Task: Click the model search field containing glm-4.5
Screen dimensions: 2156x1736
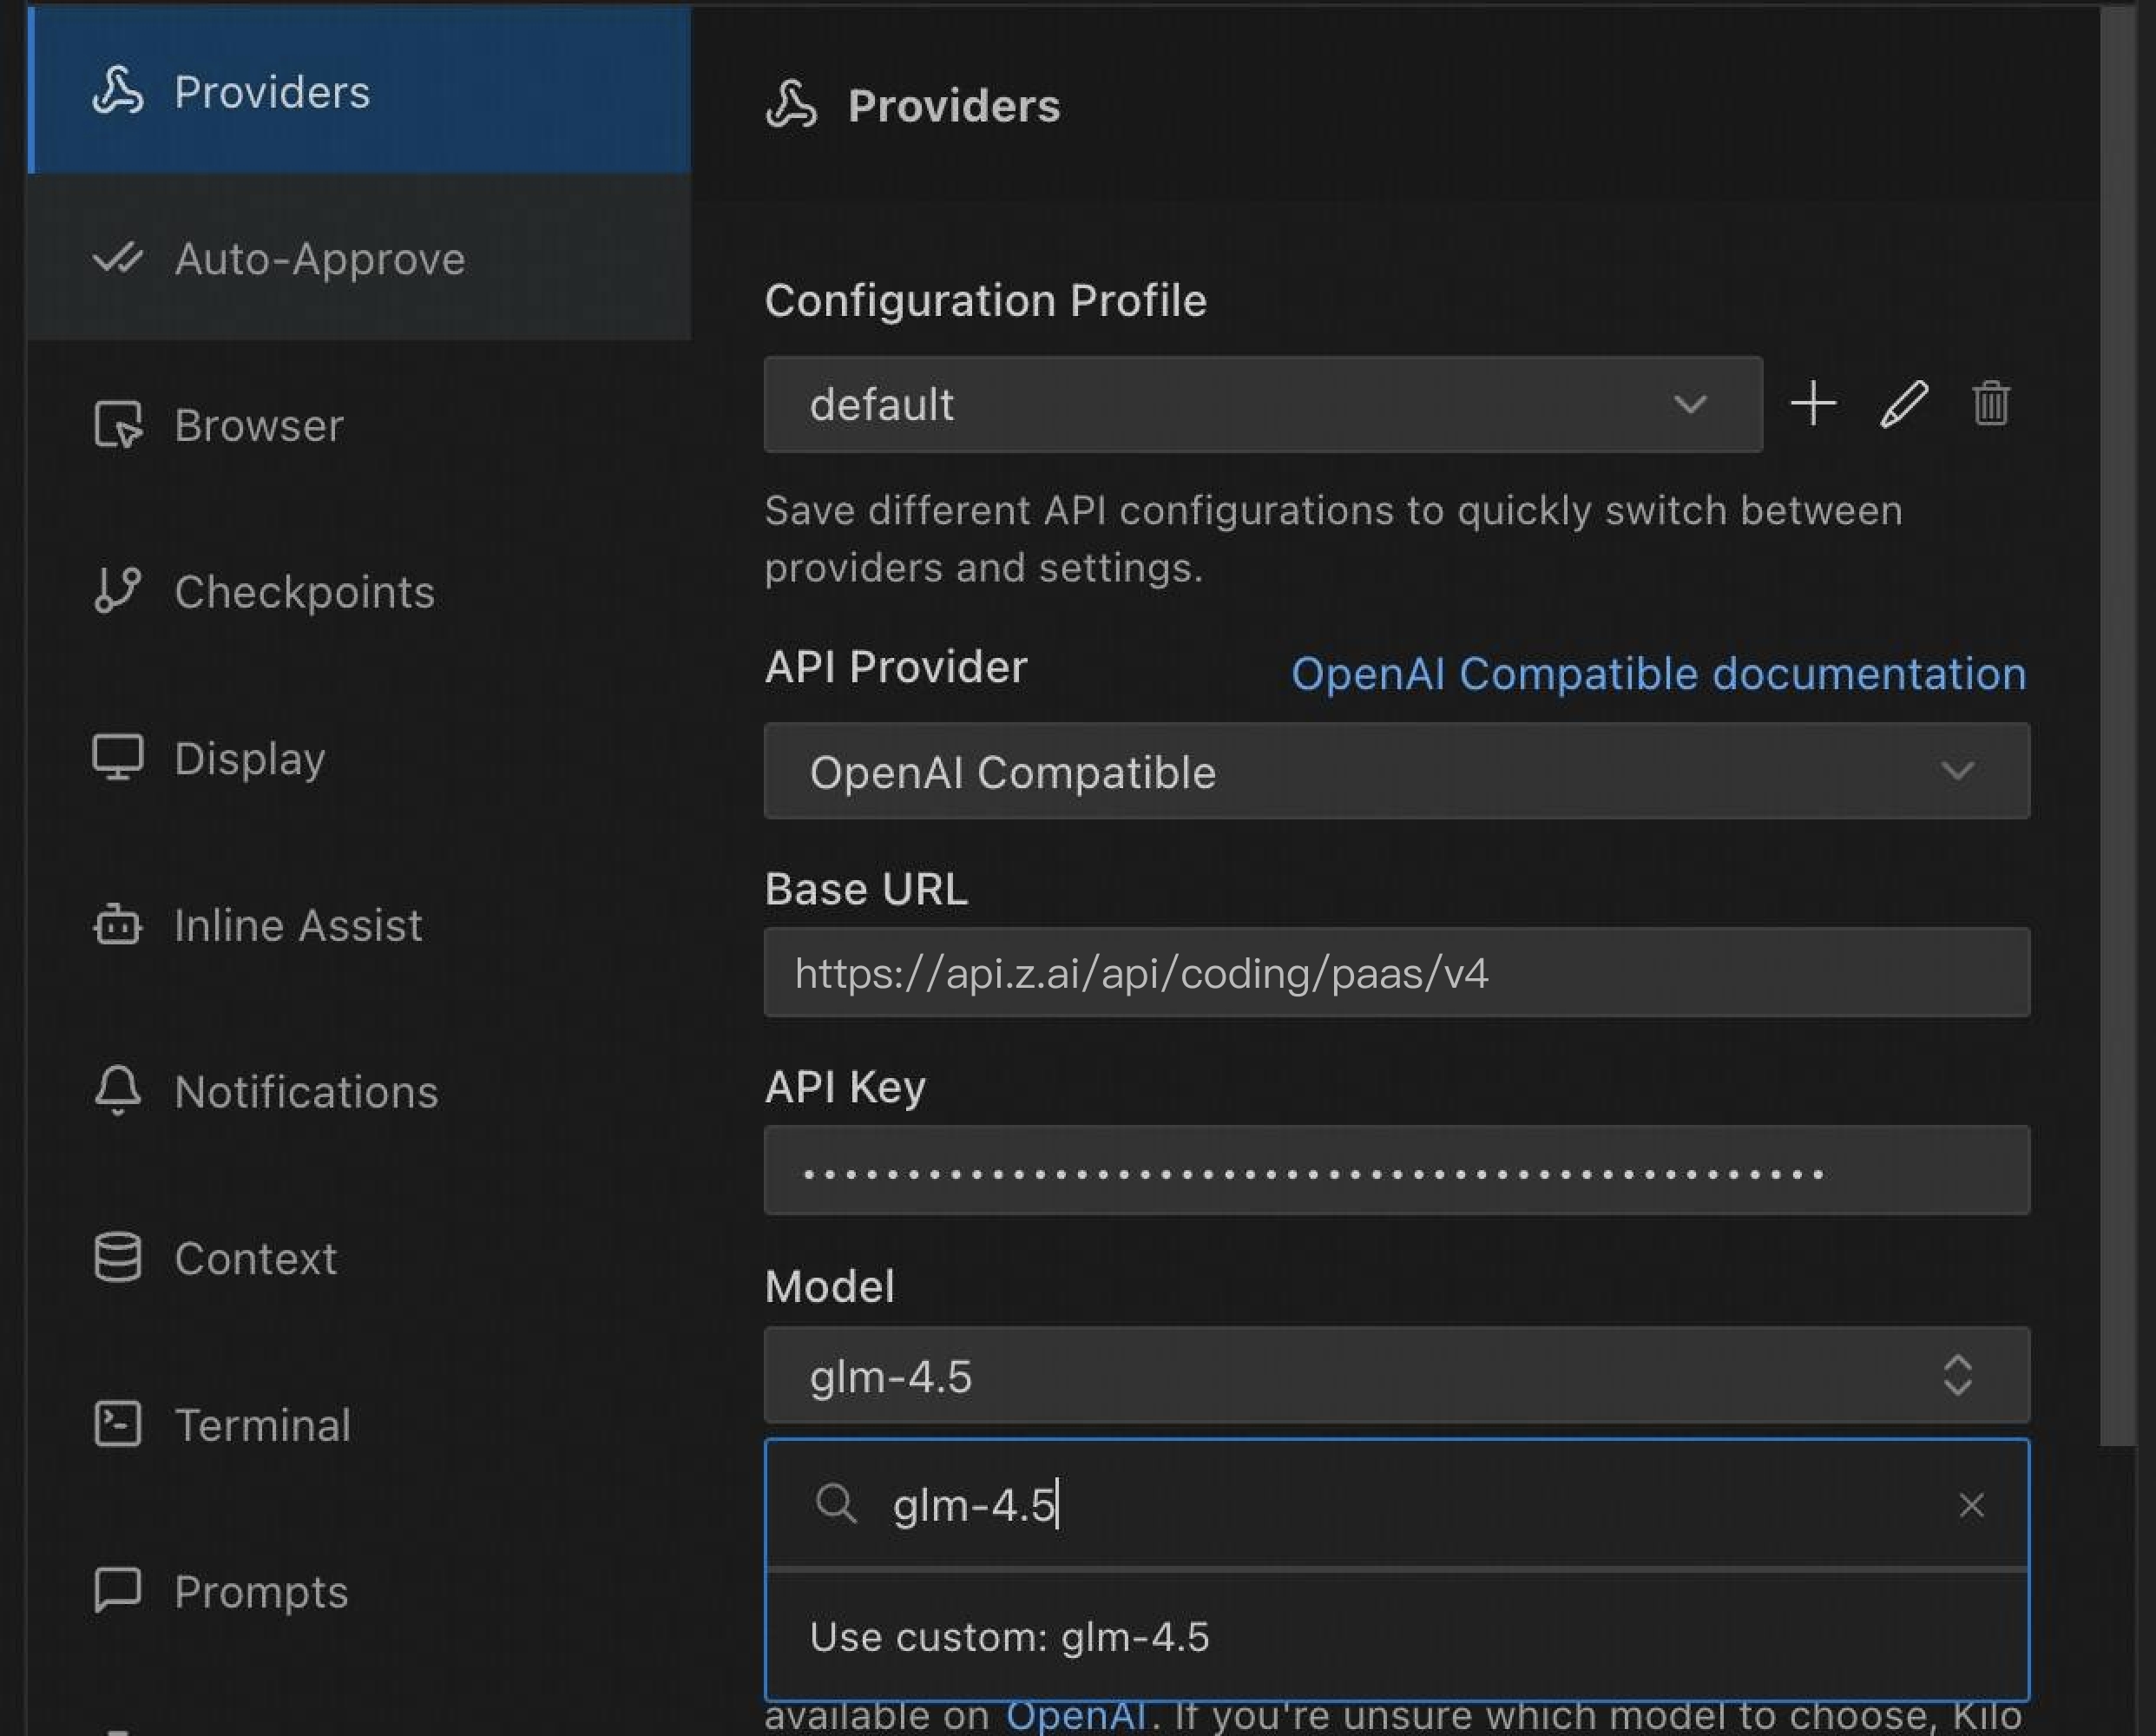Action: tap(1397, 1505)
